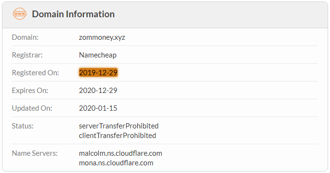Click the updated date 2020-01-15

tap(98, 108)
